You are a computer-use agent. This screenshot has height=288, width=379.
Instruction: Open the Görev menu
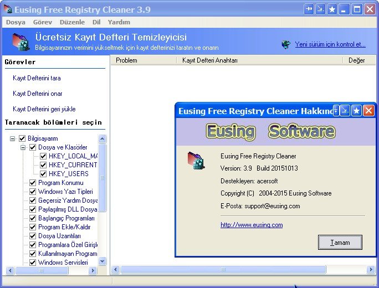tap(43, 22)
